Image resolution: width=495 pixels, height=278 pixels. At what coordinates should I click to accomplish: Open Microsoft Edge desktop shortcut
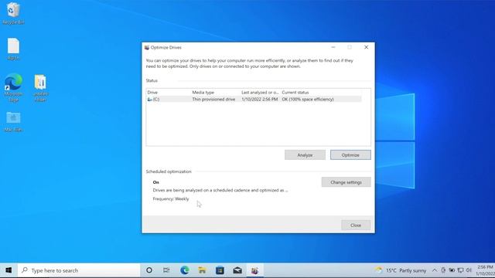[x=13, y=87]
